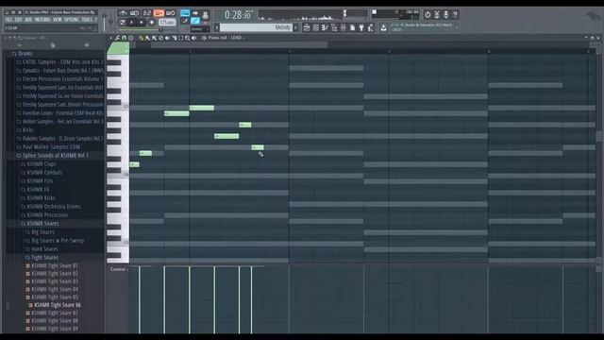
Task: Open help with the question mark icon
Action: pyautogui.click(x=455, y=15)
